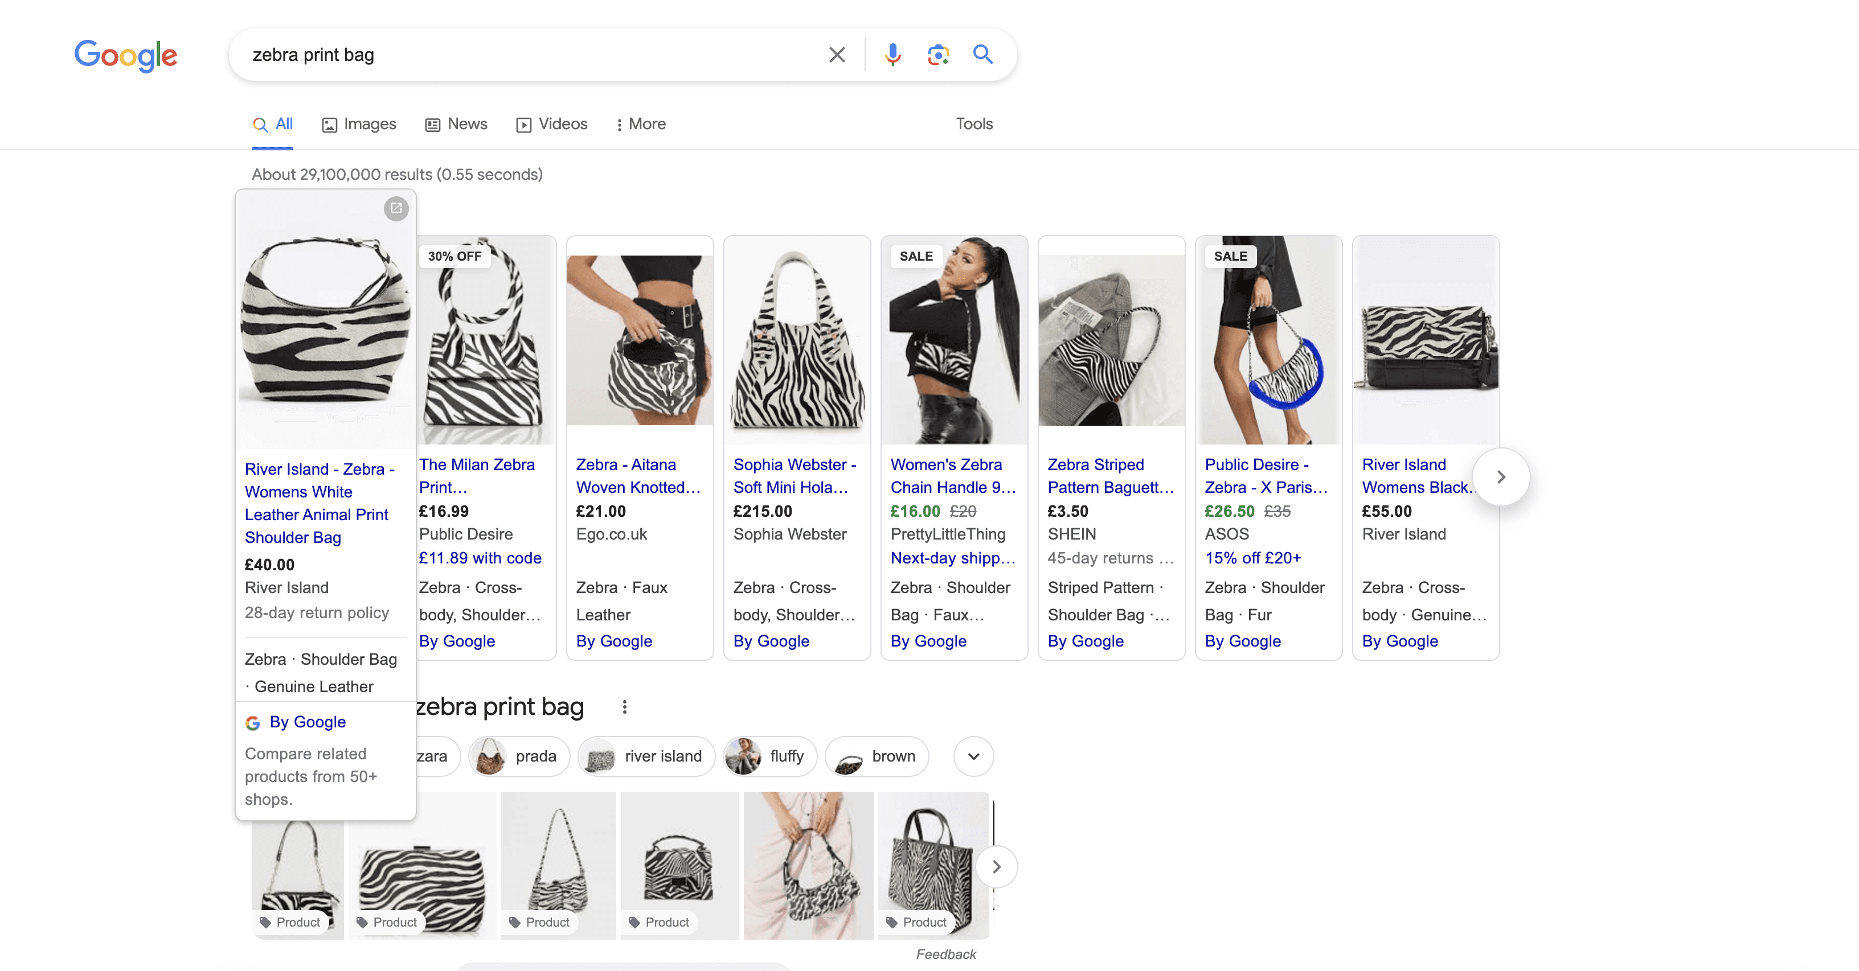Click the blue magnifier search button
The image size is (1859, 971).
(x=982, y=54)
